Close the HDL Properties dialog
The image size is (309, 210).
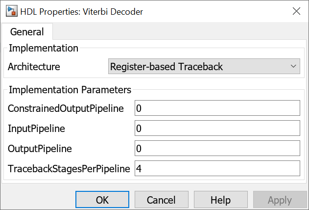coord(295,11)
